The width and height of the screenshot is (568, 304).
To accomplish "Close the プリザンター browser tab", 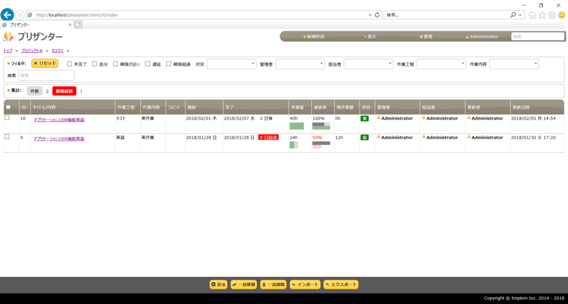I will 70,24.
